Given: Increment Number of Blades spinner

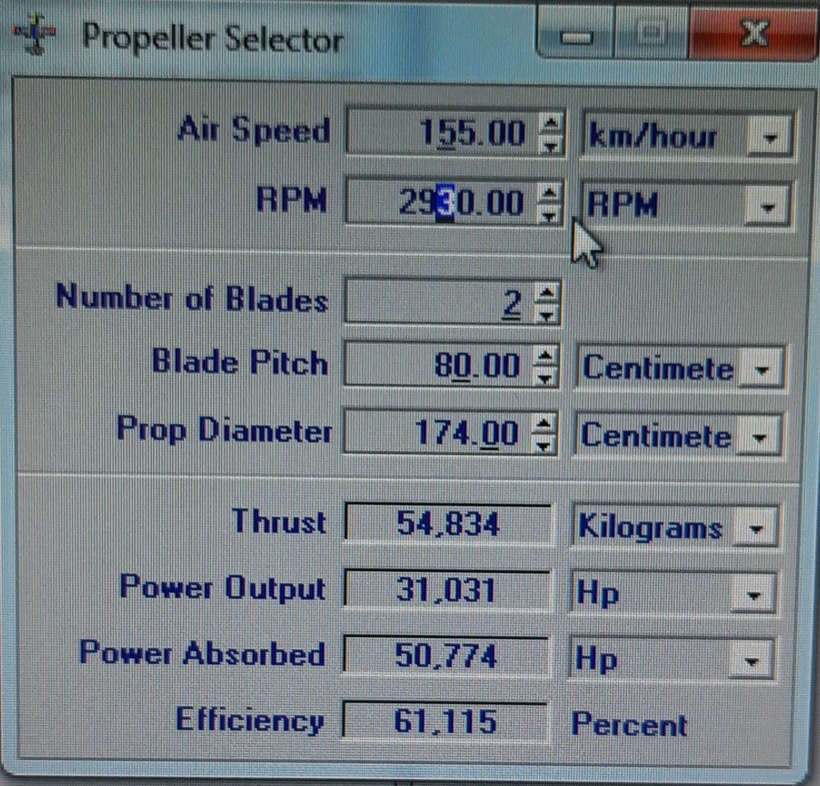Looking at the screenshot, I should pyautogui.click(x=547, y=292).
